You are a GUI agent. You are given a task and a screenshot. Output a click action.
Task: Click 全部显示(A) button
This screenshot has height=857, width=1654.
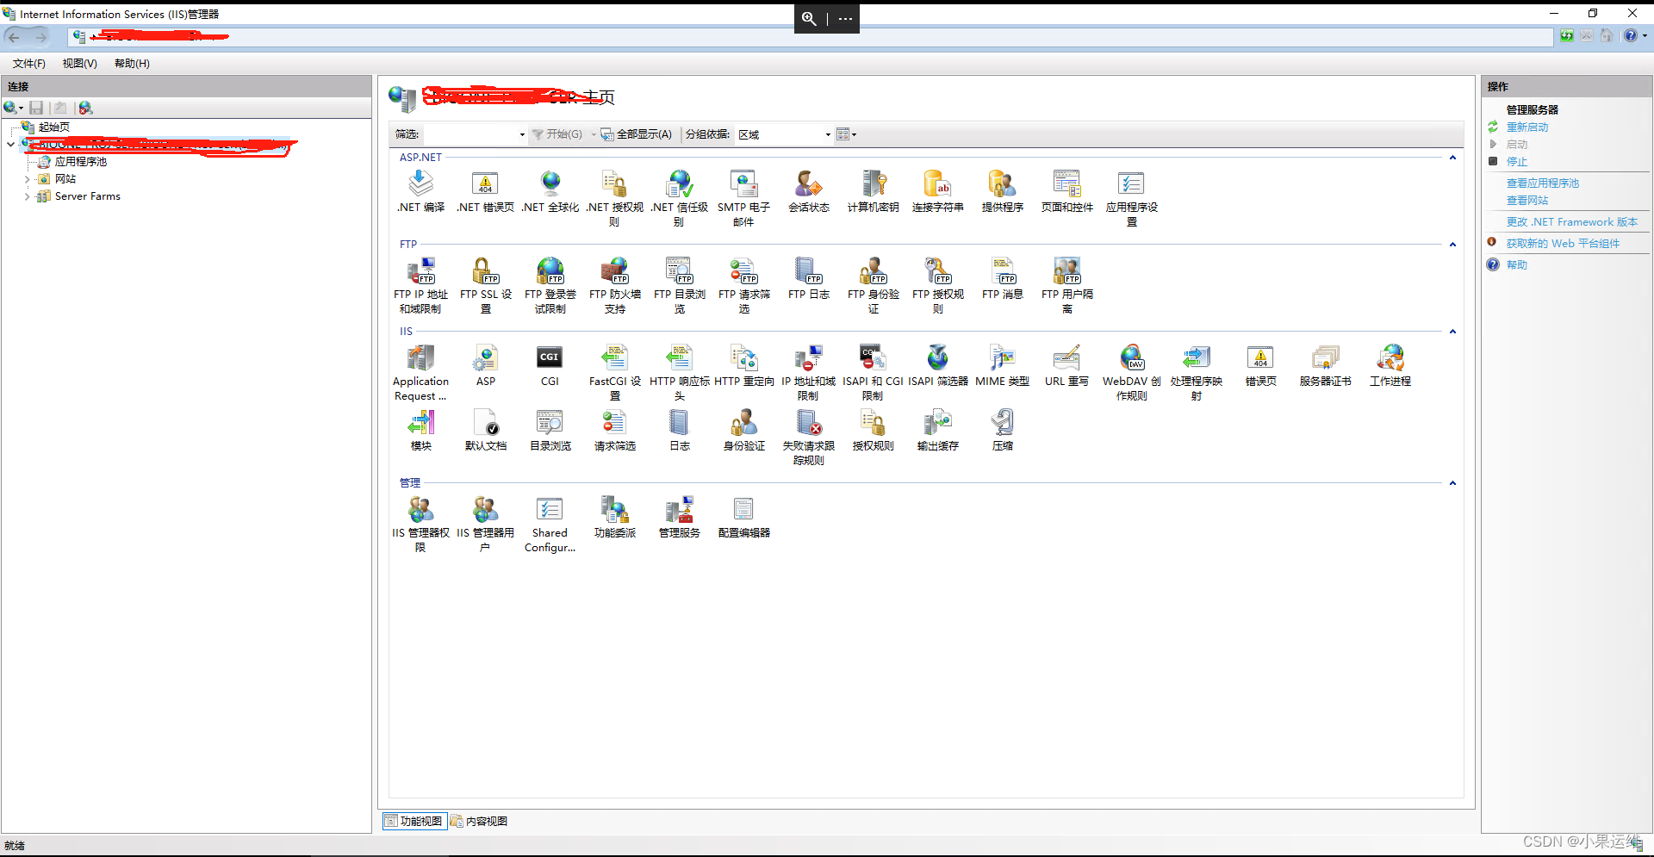click(637, 134)
